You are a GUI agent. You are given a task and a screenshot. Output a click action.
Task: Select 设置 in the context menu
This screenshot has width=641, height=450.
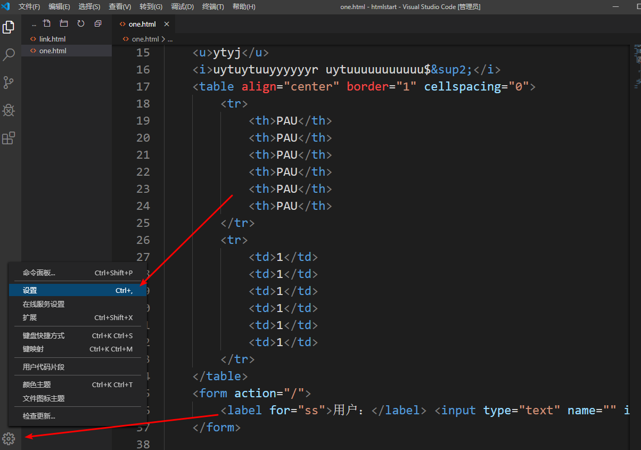(x=78, y=290)
